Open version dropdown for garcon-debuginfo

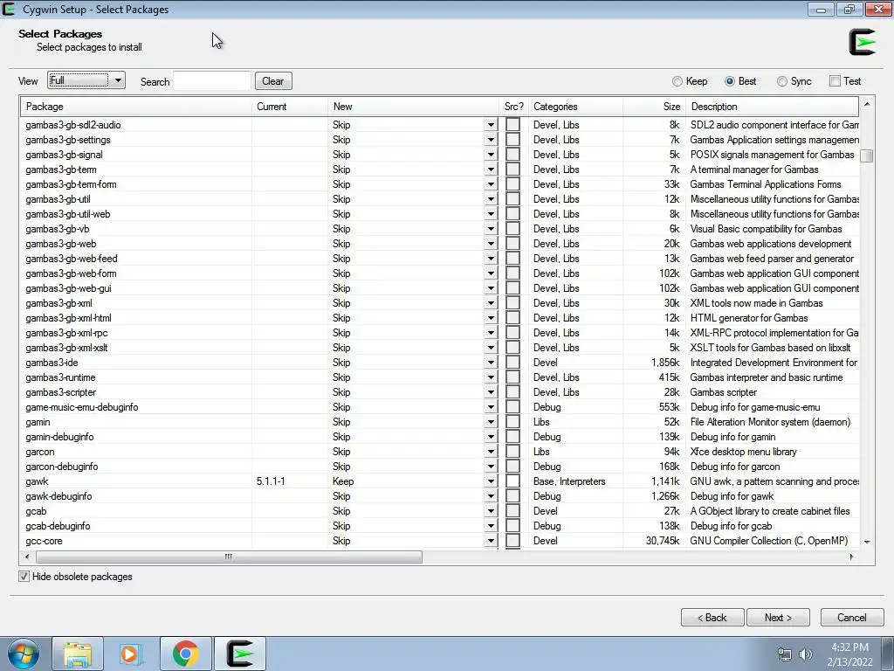pos(491,467)
